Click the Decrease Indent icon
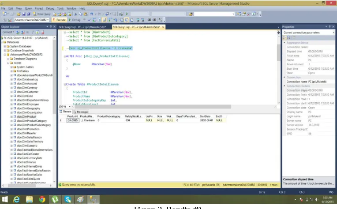 point(149,20)
